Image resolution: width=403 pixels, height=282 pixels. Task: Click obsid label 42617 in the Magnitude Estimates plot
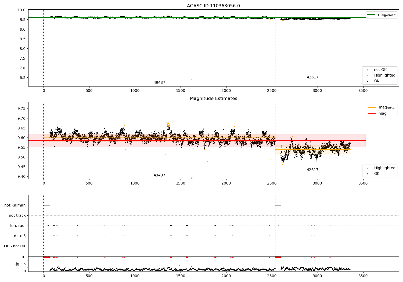coord(312,170)
